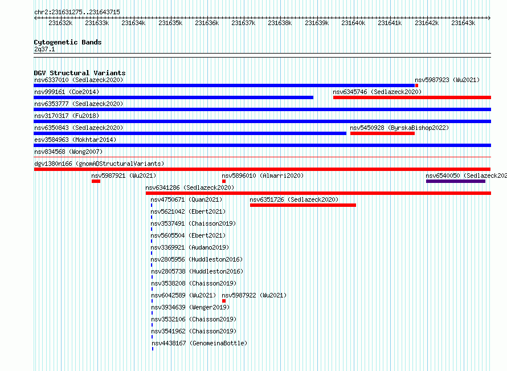Select esv3584963 (Mokhtar2014) label
Image resolution: width=507 pixels, height=371 pixels.
point(75,140)
